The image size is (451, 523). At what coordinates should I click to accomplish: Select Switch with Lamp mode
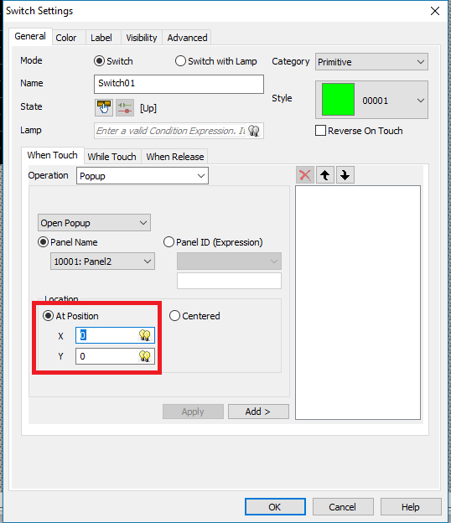[180, 61]
